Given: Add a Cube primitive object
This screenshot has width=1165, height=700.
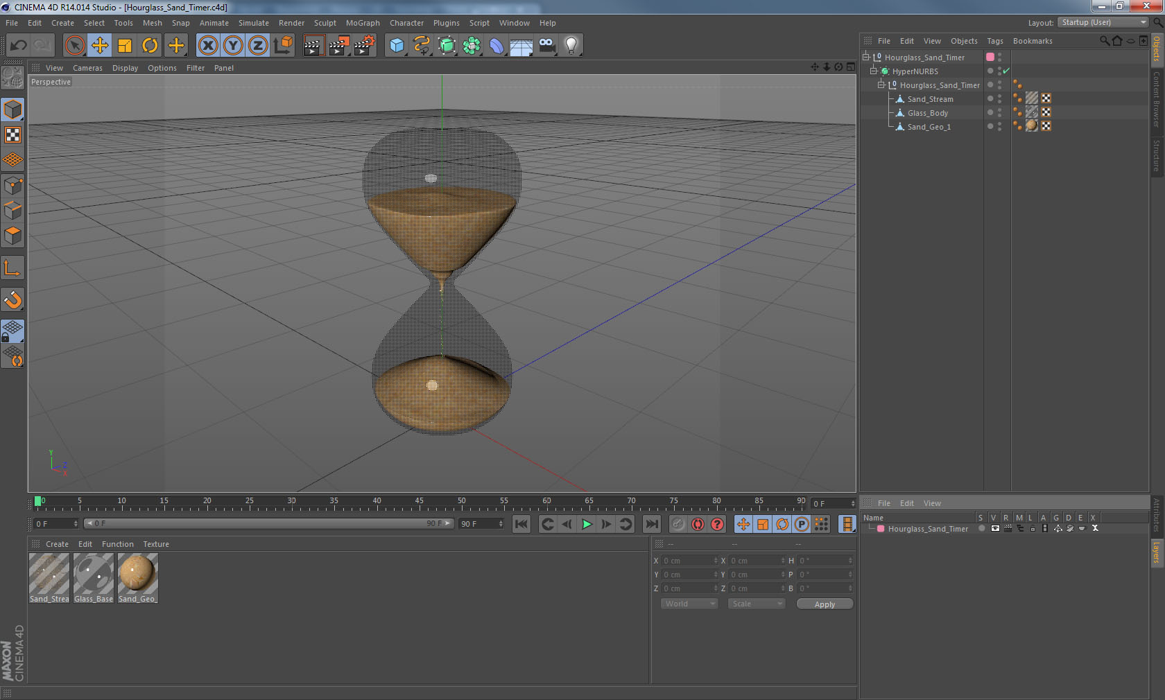Looking at the screenshot, I should coord(397,46).
